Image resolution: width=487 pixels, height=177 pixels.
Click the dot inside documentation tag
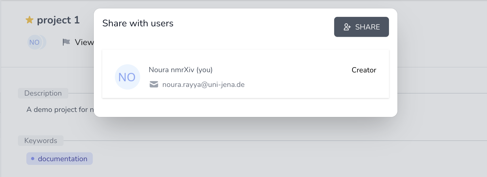[x=33, y=159]
